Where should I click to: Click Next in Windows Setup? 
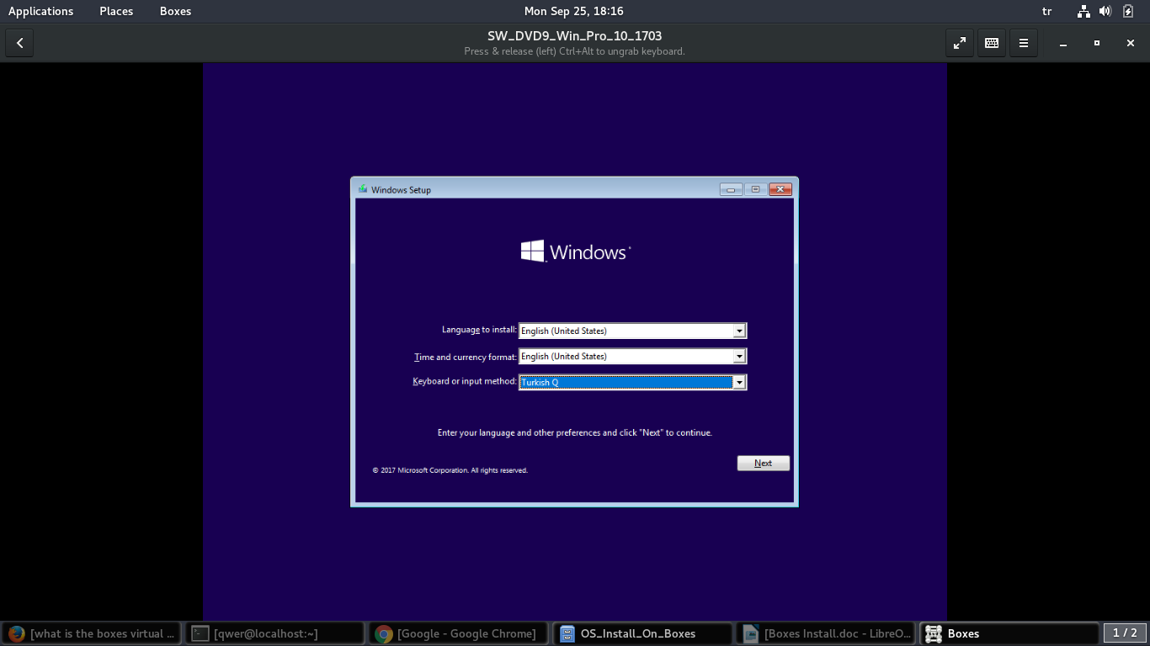[763, 463]
